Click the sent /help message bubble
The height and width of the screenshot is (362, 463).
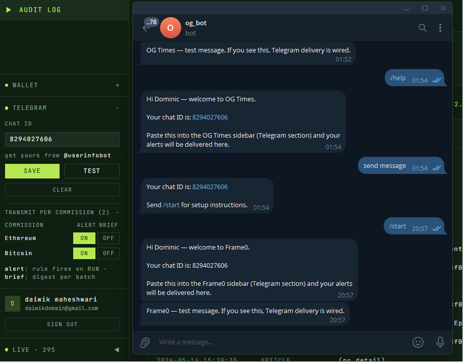[x=415, y=78]
